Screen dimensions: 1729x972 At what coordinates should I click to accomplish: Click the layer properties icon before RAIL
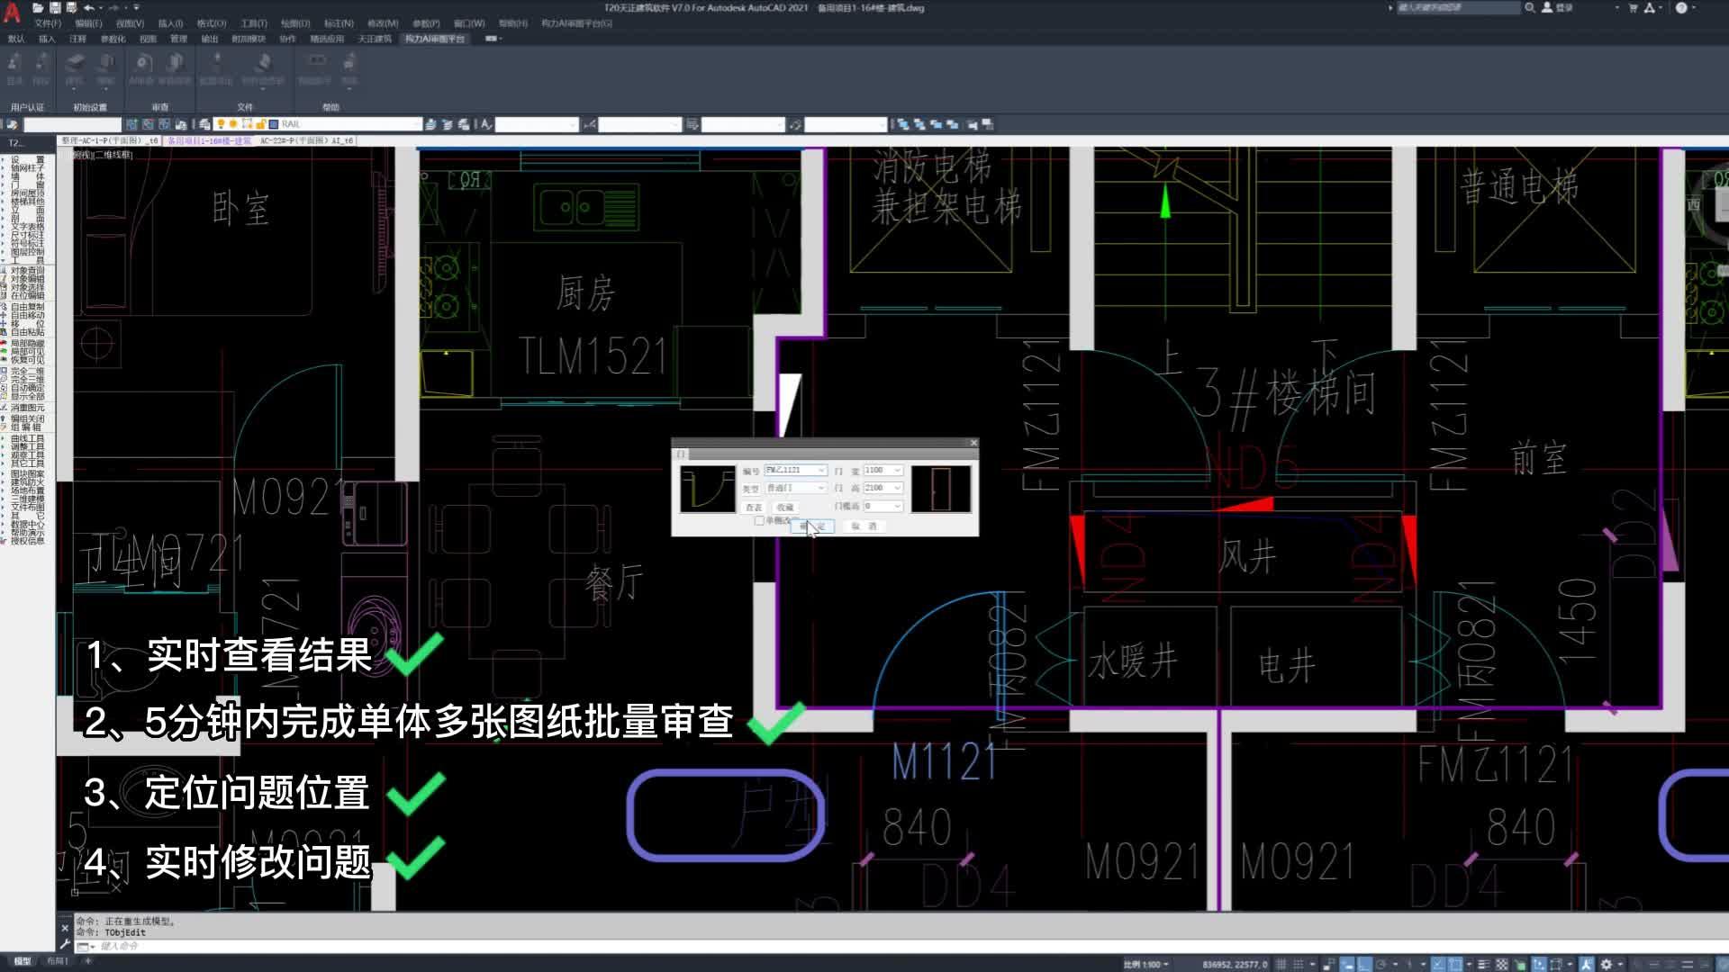tap(204, 124)
